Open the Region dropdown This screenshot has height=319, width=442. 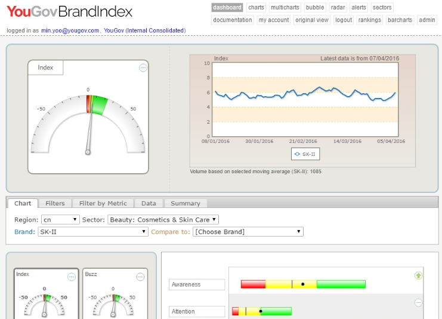pyautogui.click(x=60, y=220)
